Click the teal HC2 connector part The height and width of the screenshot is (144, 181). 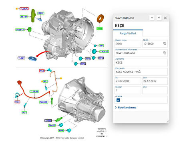coord(50,70)
